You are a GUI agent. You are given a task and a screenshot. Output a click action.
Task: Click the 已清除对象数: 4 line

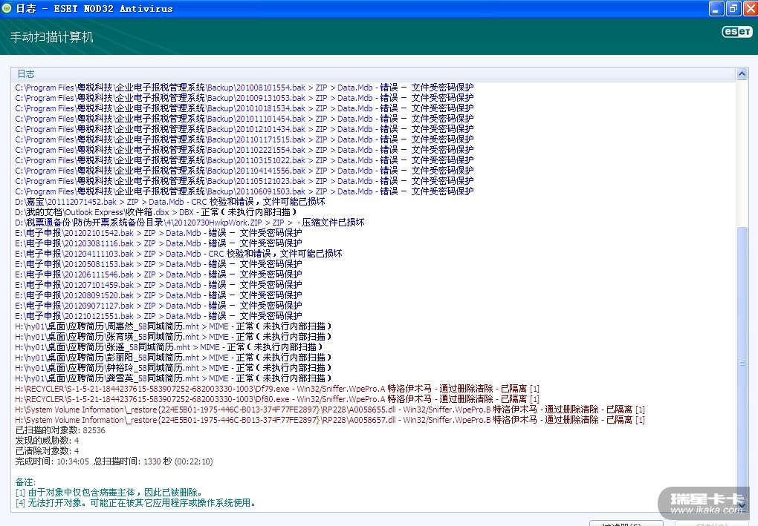tap(47, 451)
